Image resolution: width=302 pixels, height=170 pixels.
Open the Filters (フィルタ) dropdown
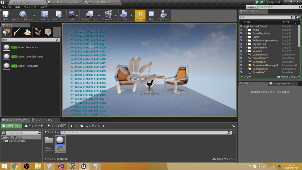coord(52,133)
